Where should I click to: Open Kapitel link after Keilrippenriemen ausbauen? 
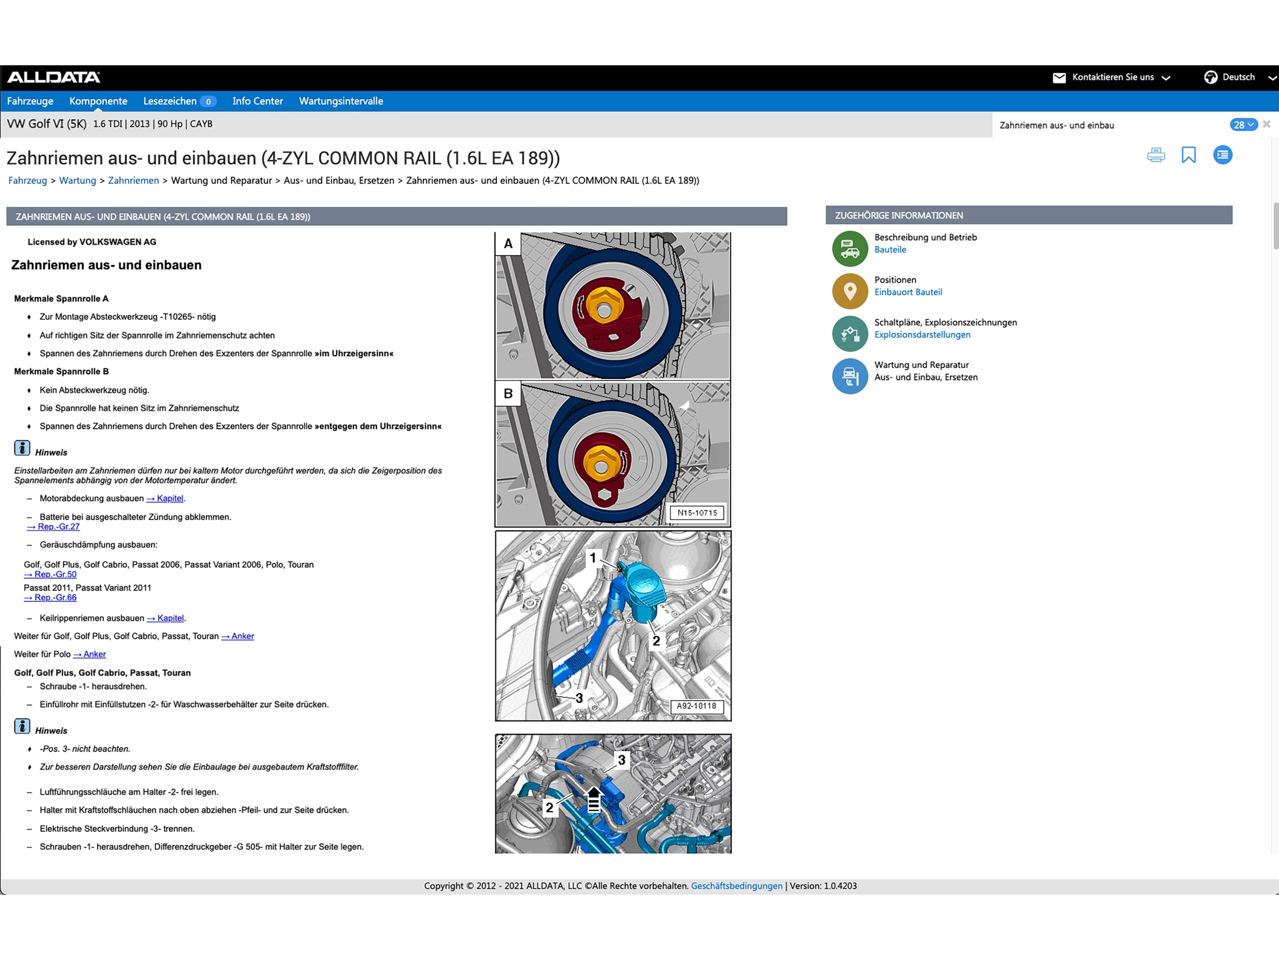point(165,618)
